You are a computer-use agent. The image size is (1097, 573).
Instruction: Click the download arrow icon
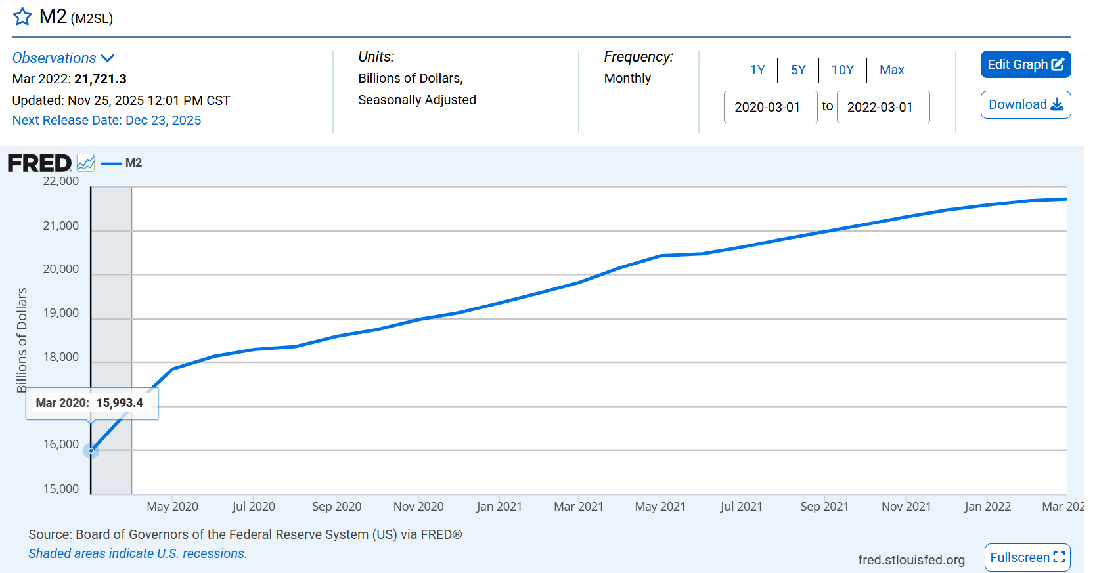pyautogui.click(x=1057, y=105)
